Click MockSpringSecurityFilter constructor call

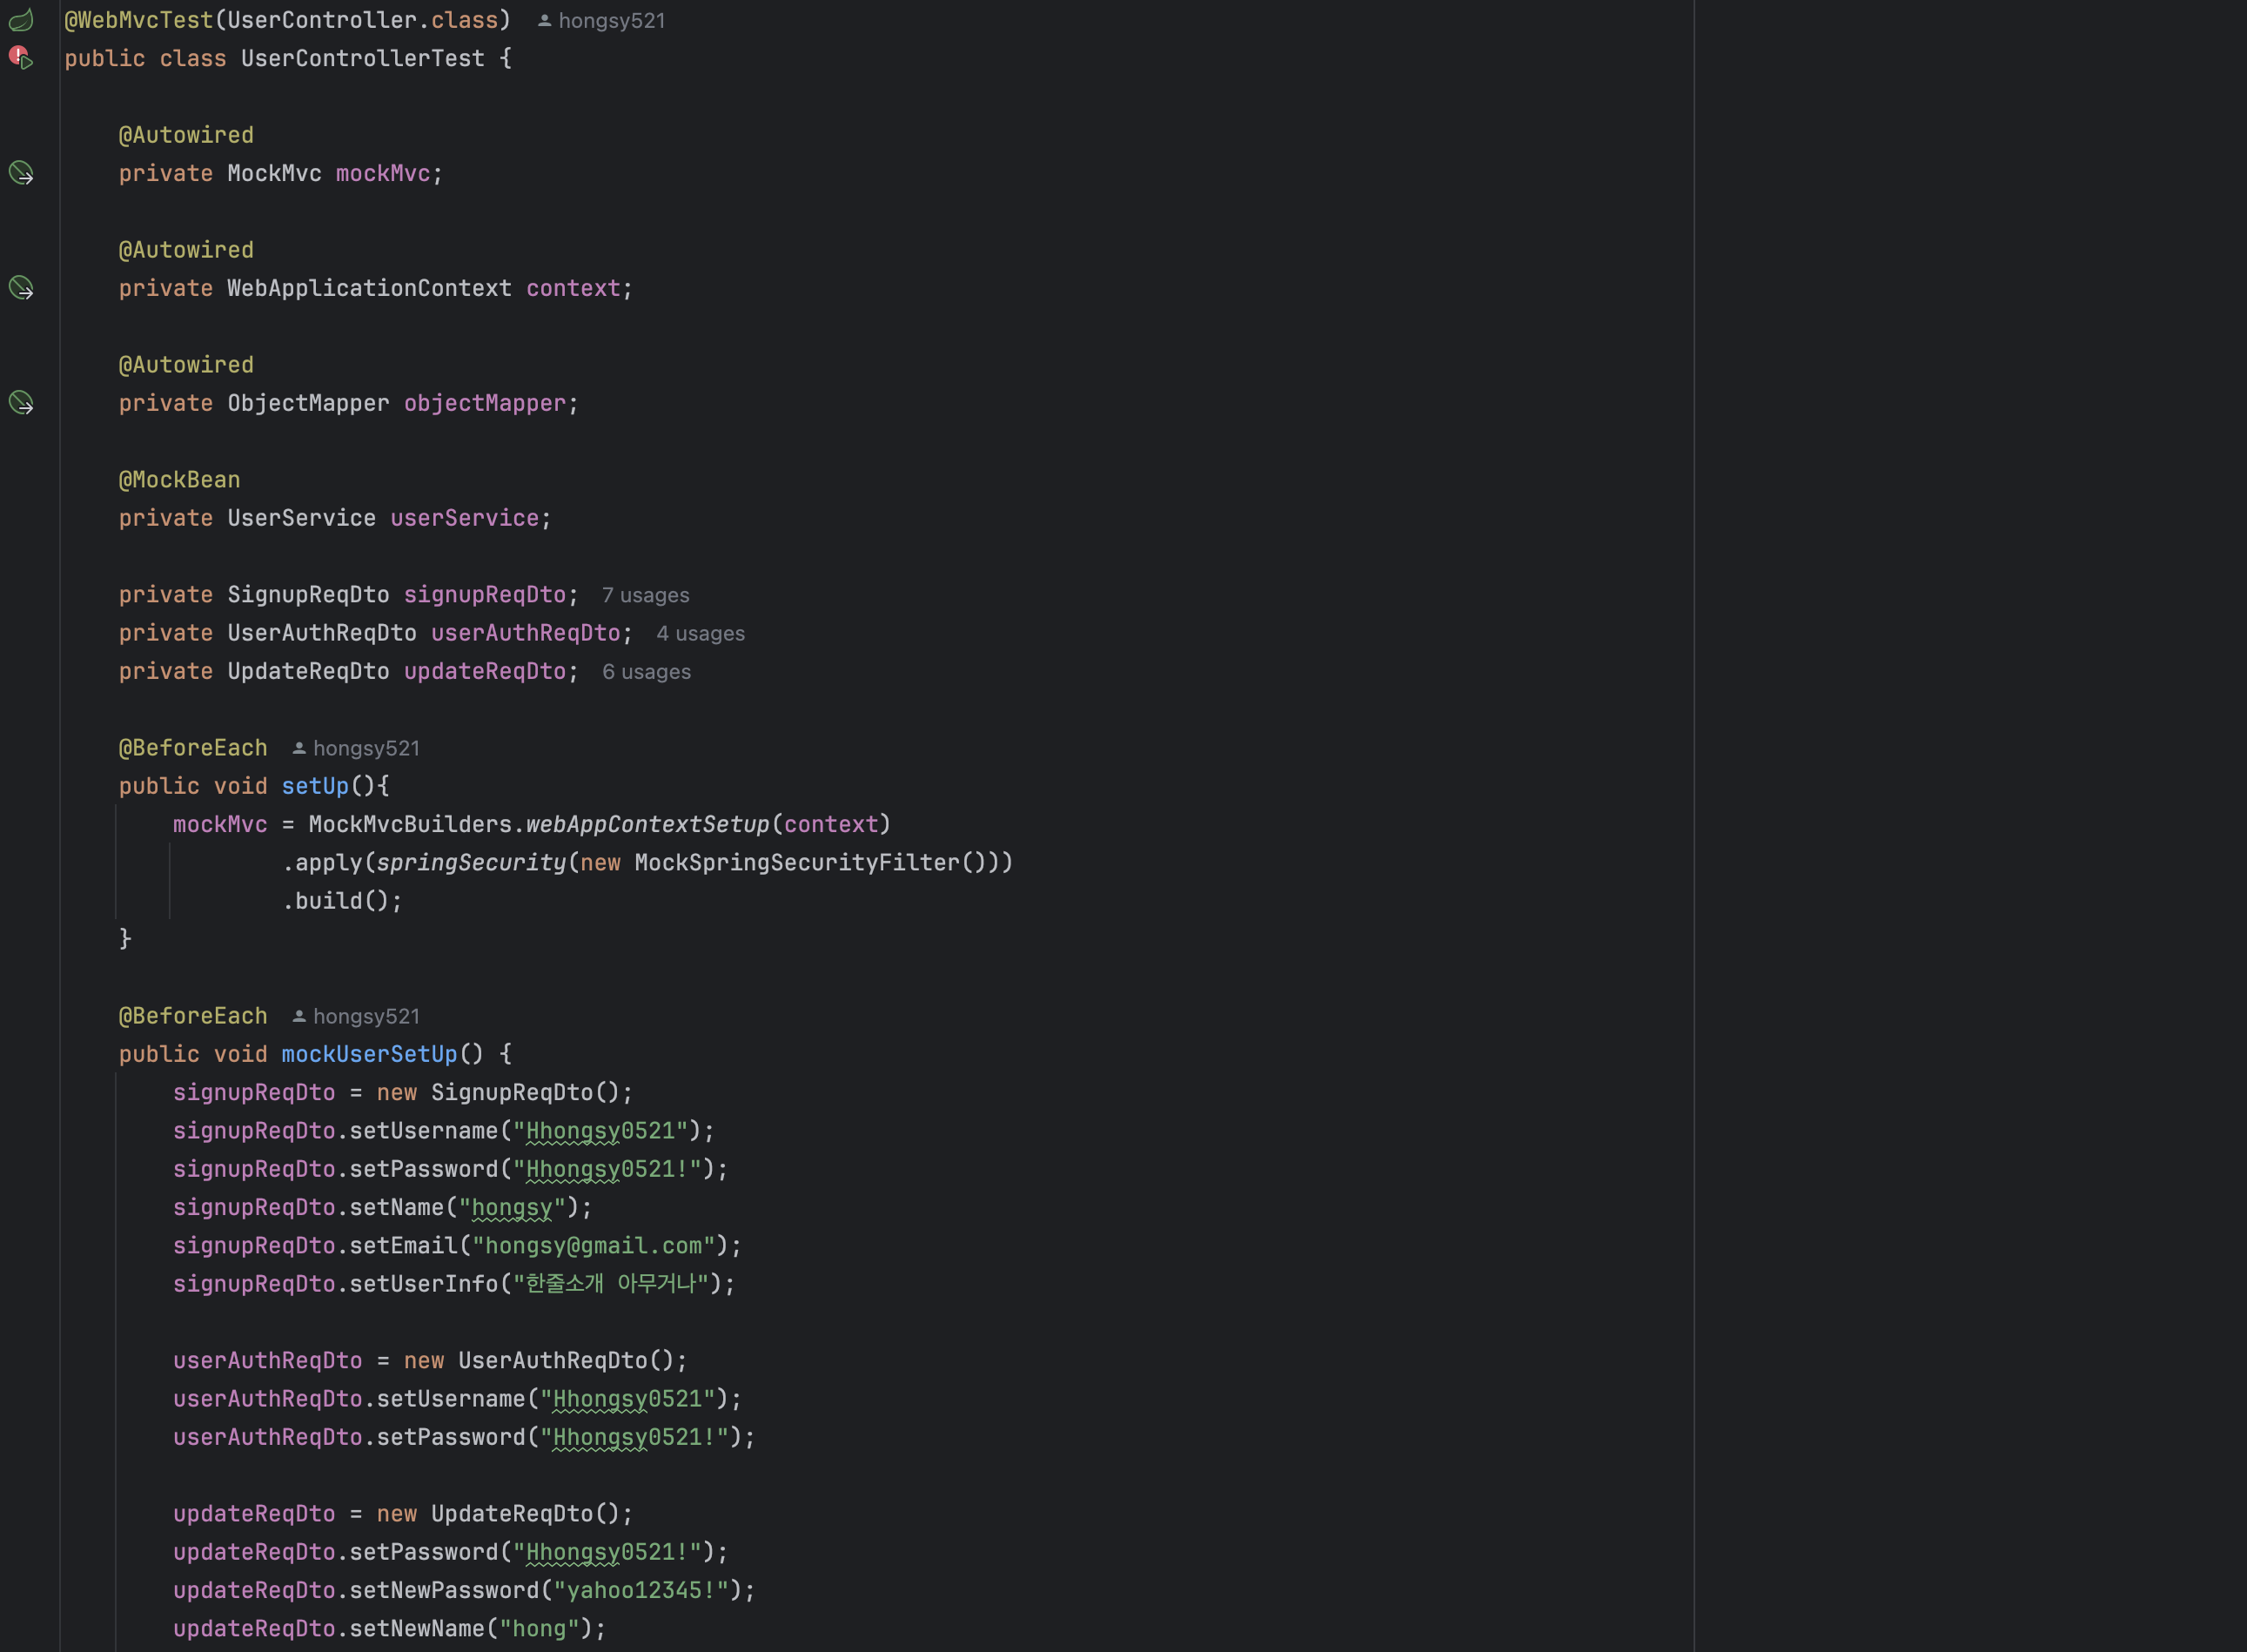tap(796, 863)
